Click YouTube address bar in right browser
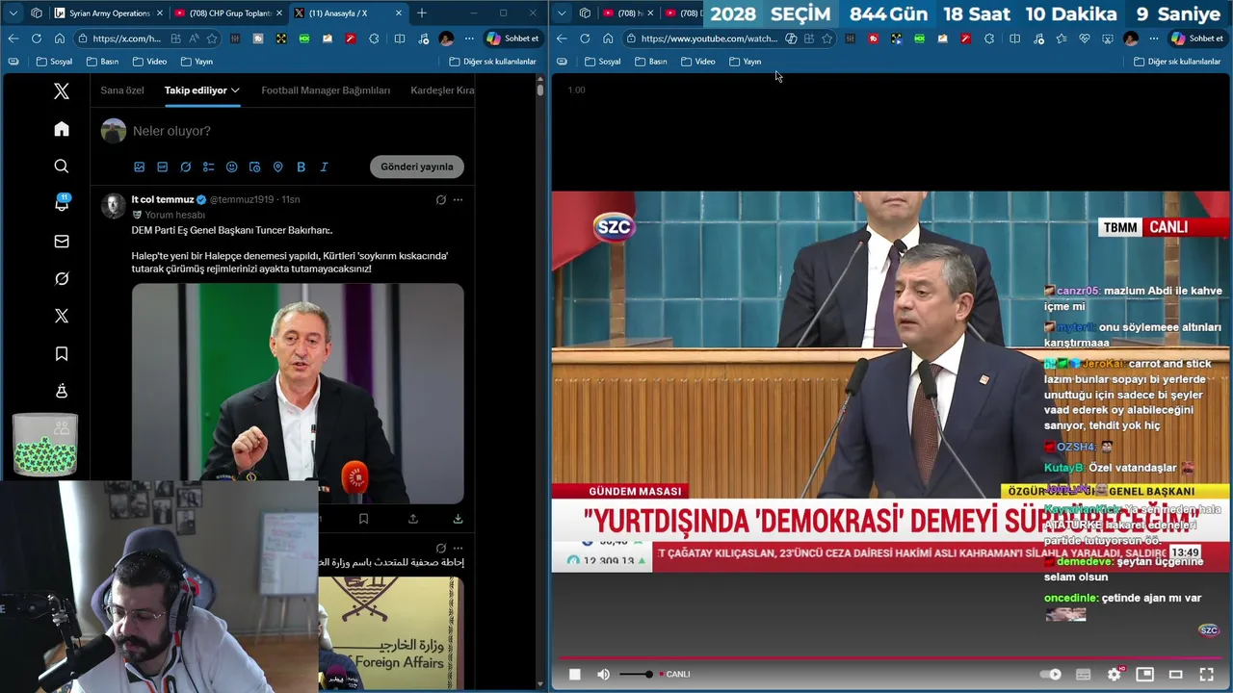The image size is (1233, 693). point(708,38)
